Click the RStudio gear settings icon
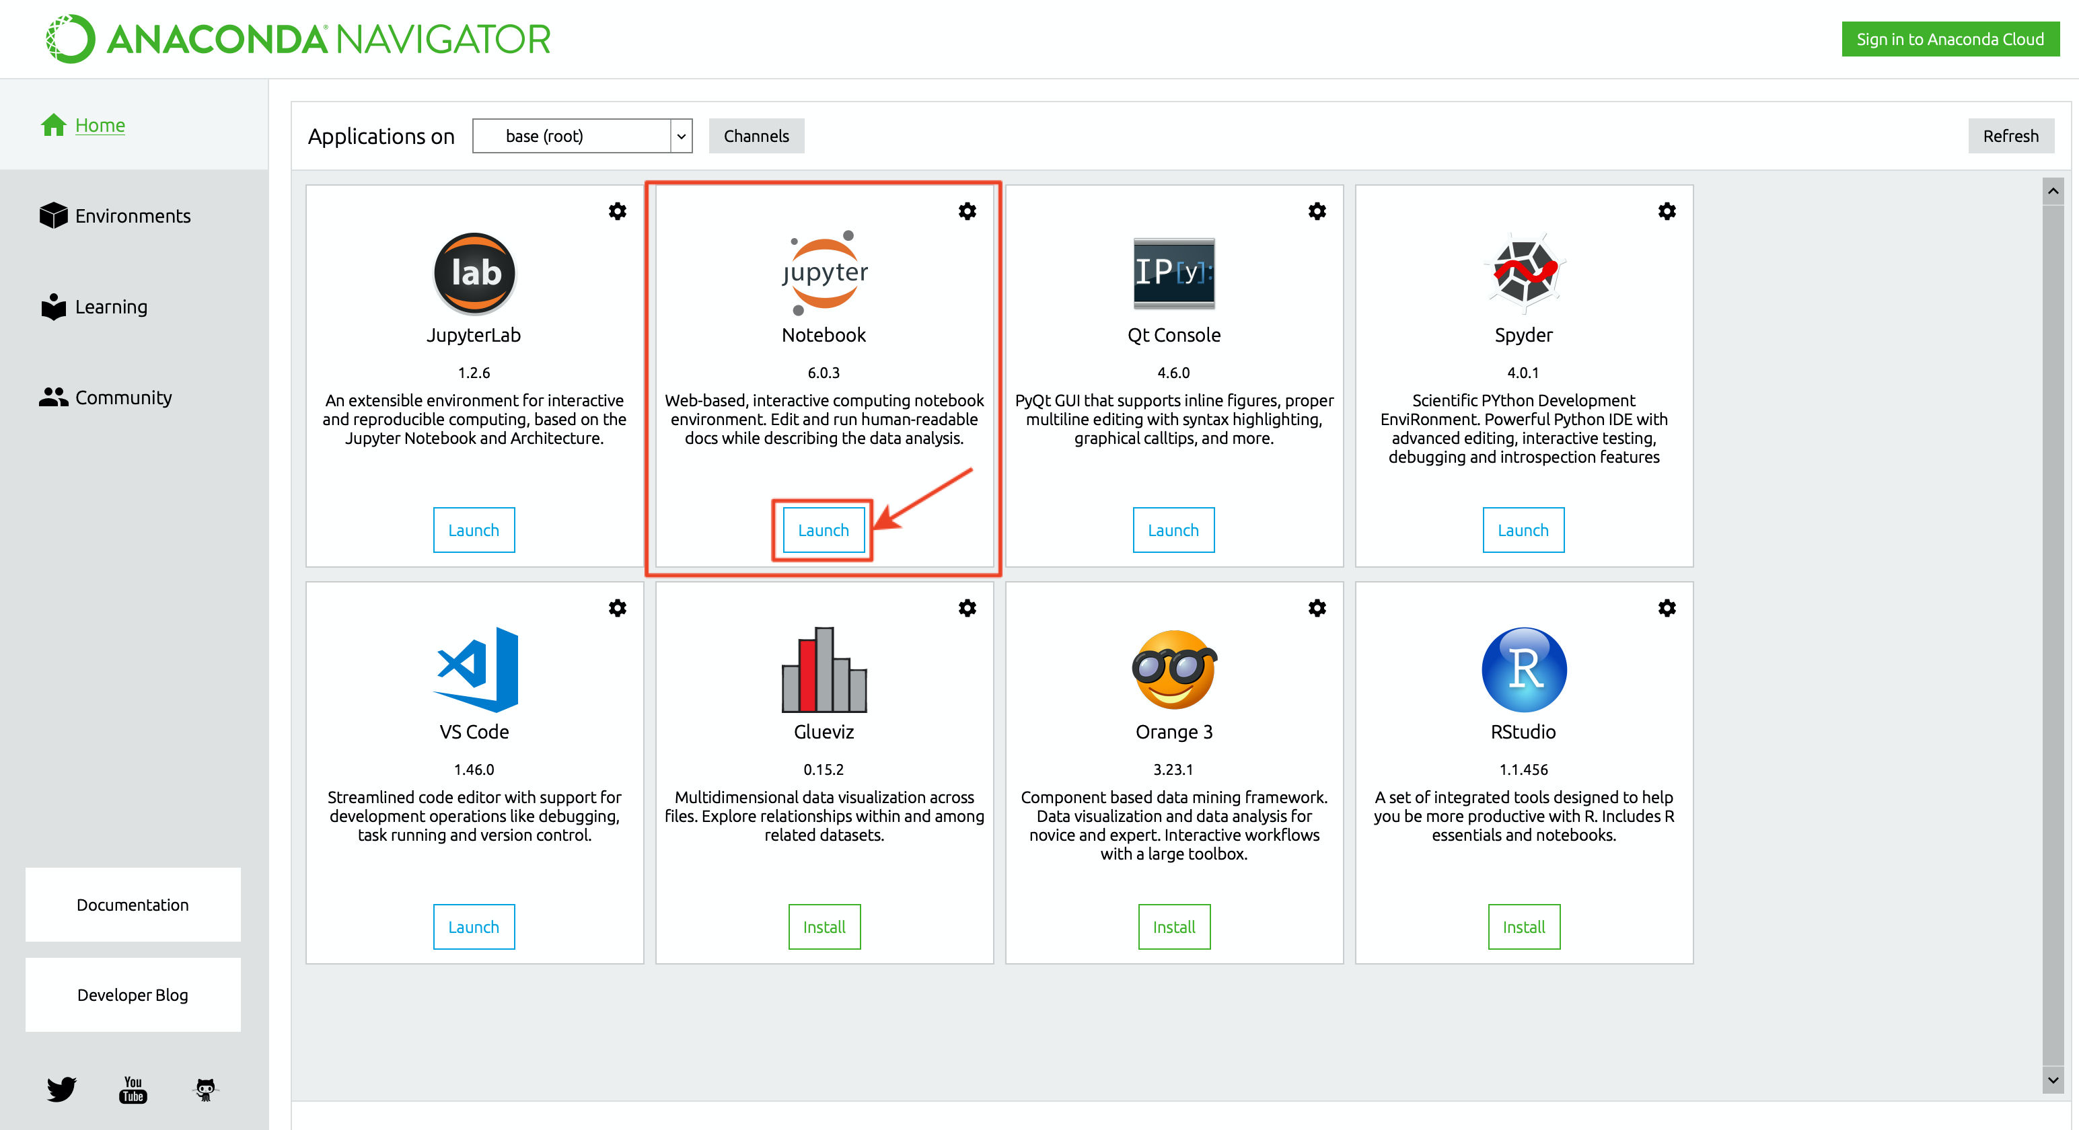2079x1130 pixels. tap(1667, 608)
